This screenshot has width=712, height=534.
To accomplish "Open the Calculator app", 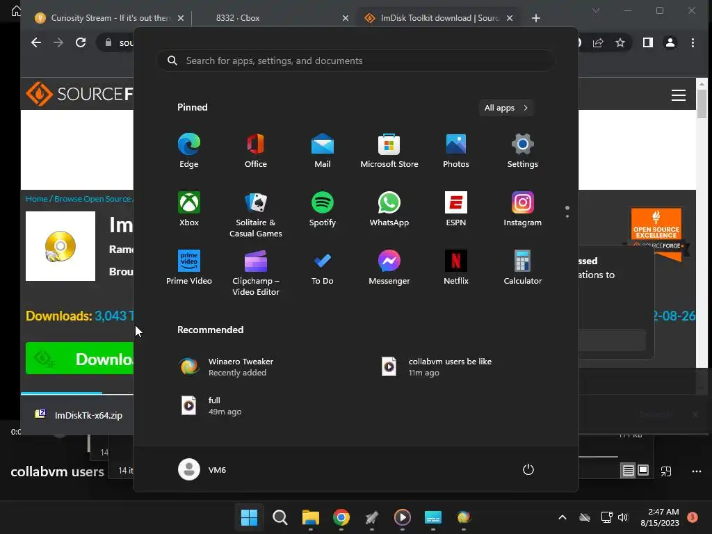I will coord(523,268).
